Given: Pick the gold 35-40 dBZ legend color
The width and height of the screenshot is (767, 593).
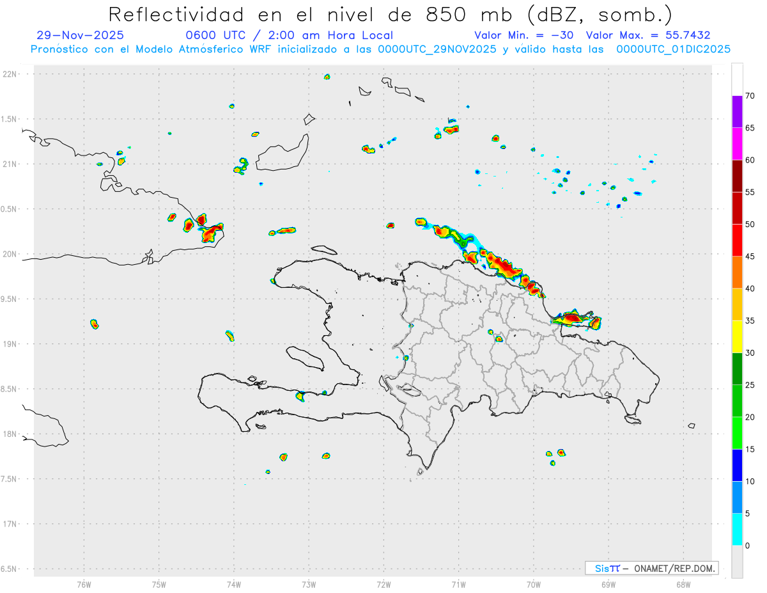Looking at the screenshot, I should click(x=737, y=304).
